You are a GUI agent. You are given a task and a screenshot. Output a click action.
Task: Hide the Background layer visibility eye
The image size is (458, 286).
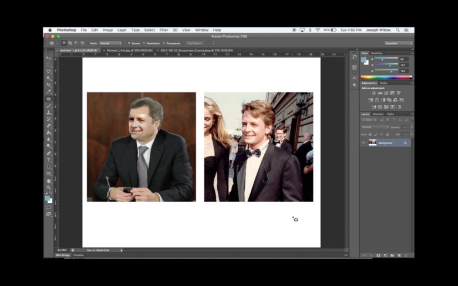click(363, 142)
